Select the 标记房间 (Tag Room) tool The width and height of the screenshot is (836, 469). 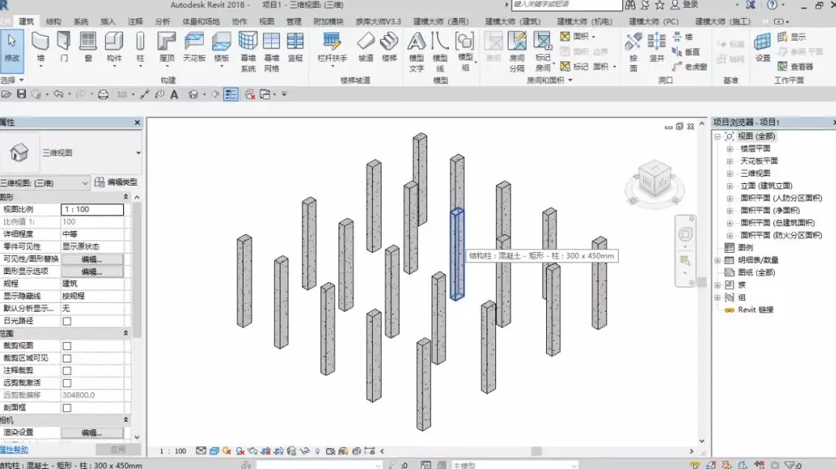point(543,51)
